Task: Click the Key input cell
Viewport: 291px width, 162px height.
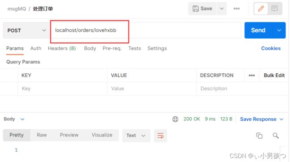Action: click(63, 89)
